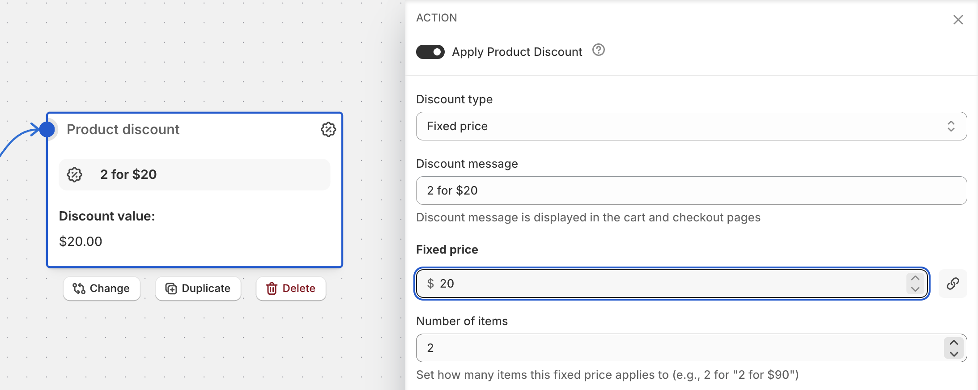The image size is (978, 390).
Task: Click into the Discount message field
Action: click(x=691, y=191)
